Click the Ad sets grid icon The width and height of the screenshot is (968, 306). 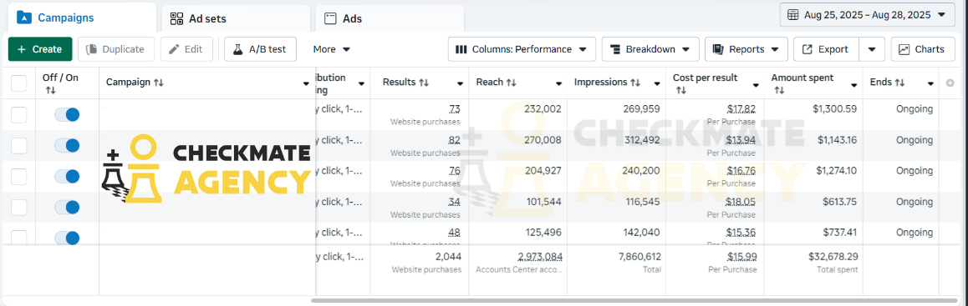(177, 18)
